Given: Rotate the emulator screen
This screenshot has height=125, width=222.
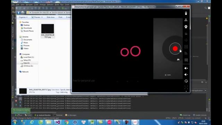Looking at the screenshot, I should [186, 81].
